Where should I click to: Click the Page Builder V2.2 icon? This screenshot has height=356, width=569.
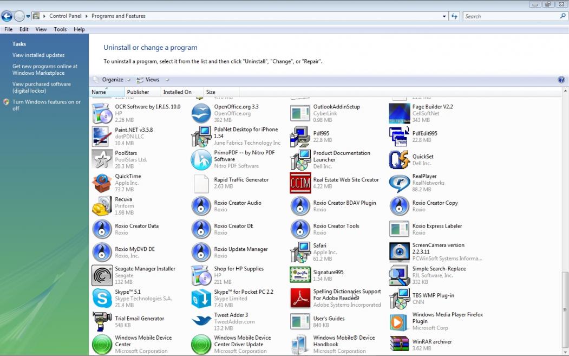(399, 113)
